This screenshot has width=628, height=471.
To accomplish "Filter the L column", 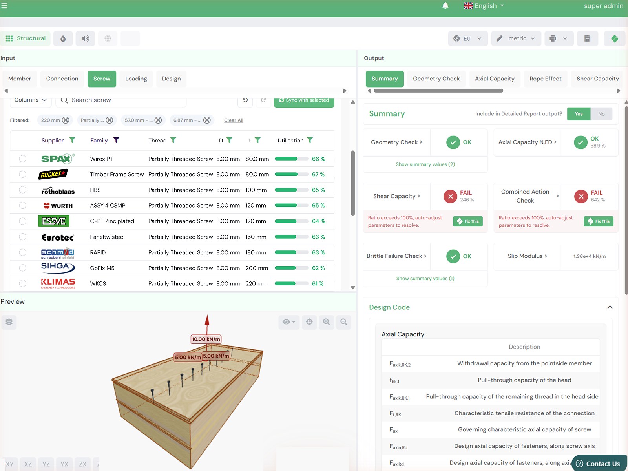I will pos(257,140).
